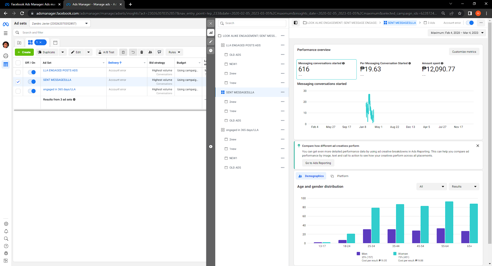Open the notifications bell in left sidebar
Screen dimensions: 492x266
6,231
